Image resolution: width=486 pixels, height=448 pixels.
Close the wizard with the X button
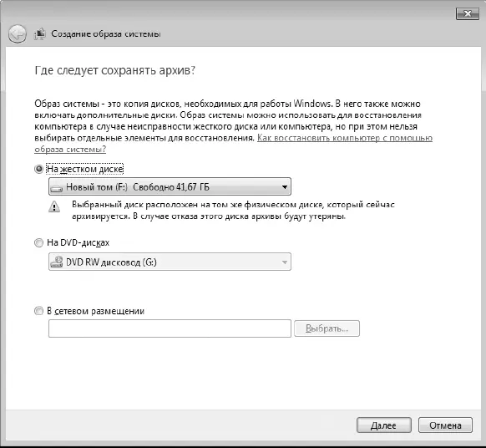coord(468,13)
